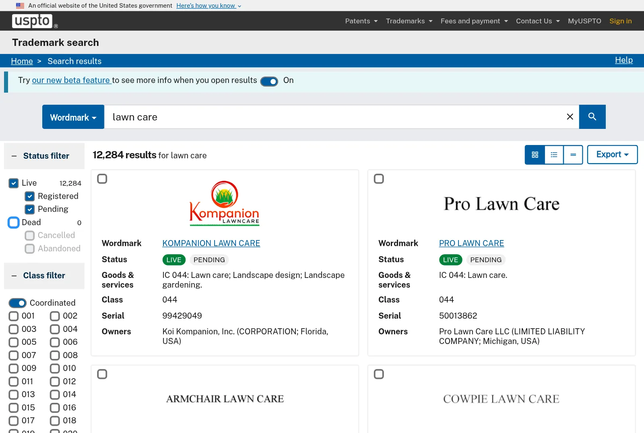644x433 pixels.
Task: Select the ARMCHAIR LAWN CARE result checkbox
Action: click(102, 374)
